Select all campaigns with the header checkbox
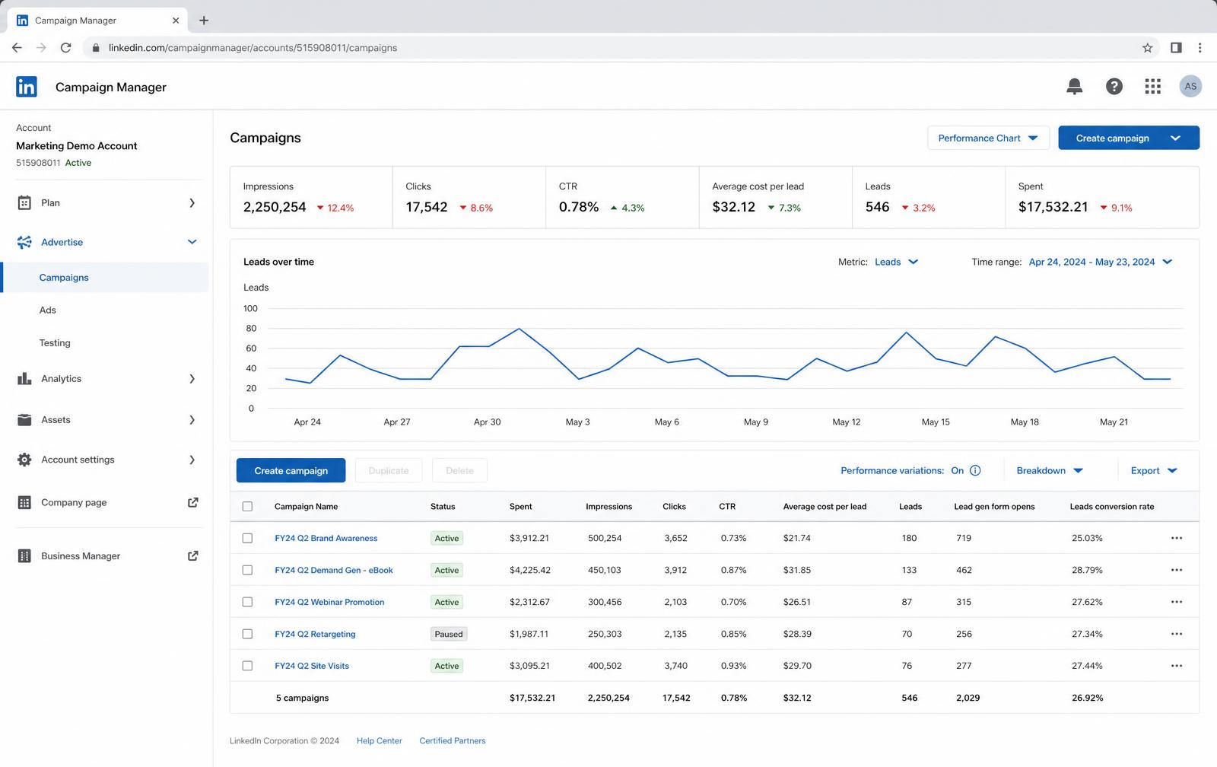 pos(247,506)
